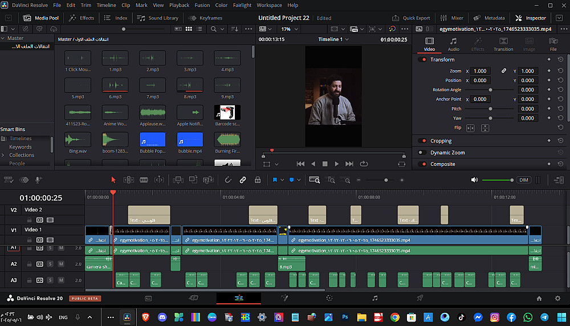Mute audio track A2
Screen dimensions: 570x326
(60, 264)
